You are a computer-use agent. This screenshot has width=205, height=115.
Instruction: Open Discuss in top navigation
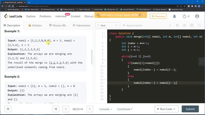coord(89,16)
